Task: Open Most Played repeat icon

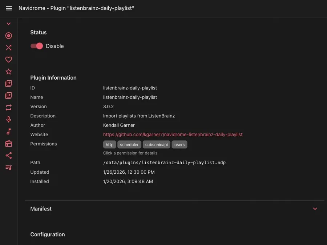Action: pyautogui.click(x=9, y=108)
